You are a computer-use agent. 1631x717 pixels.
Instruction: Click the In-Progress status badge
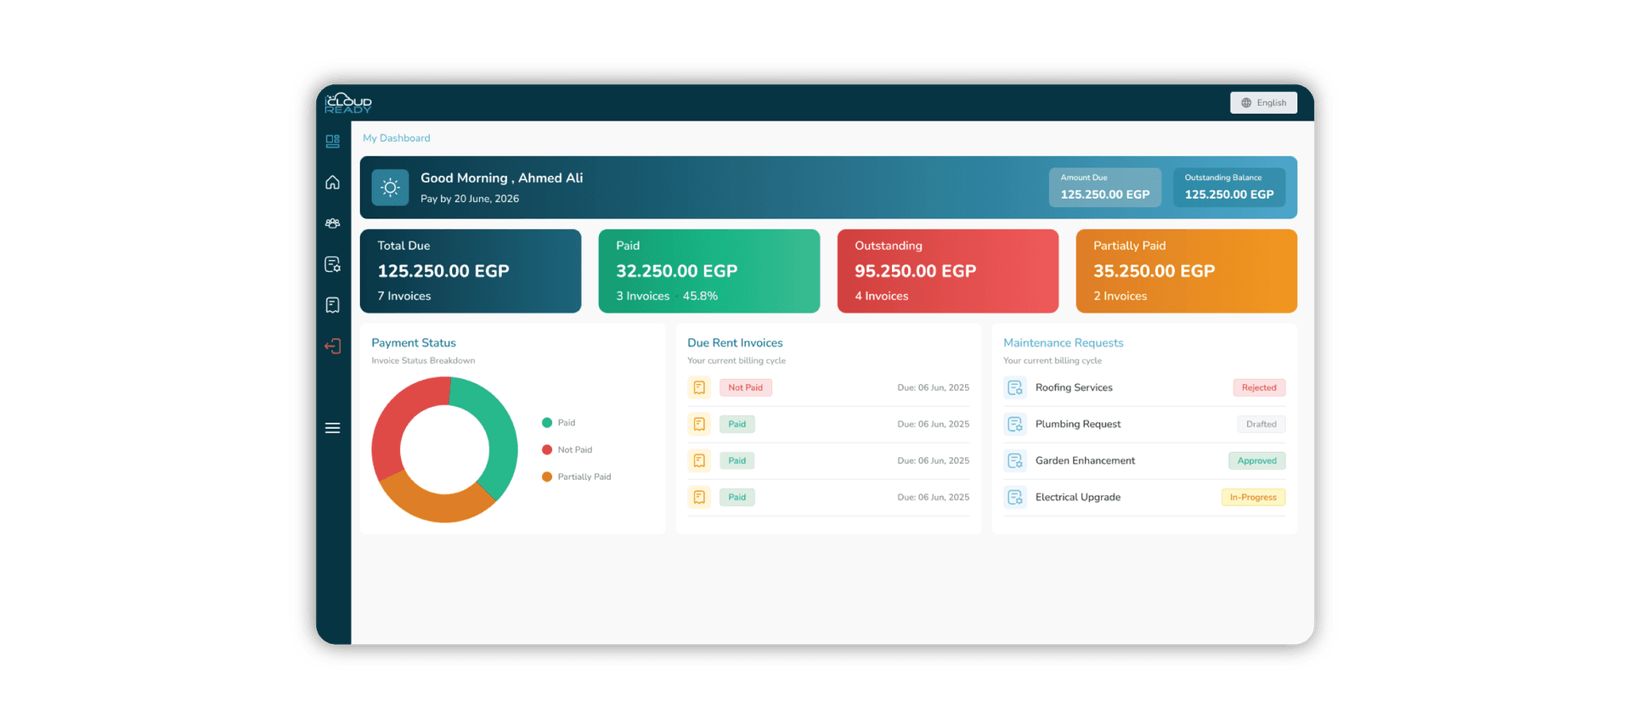click(1253, 497)
